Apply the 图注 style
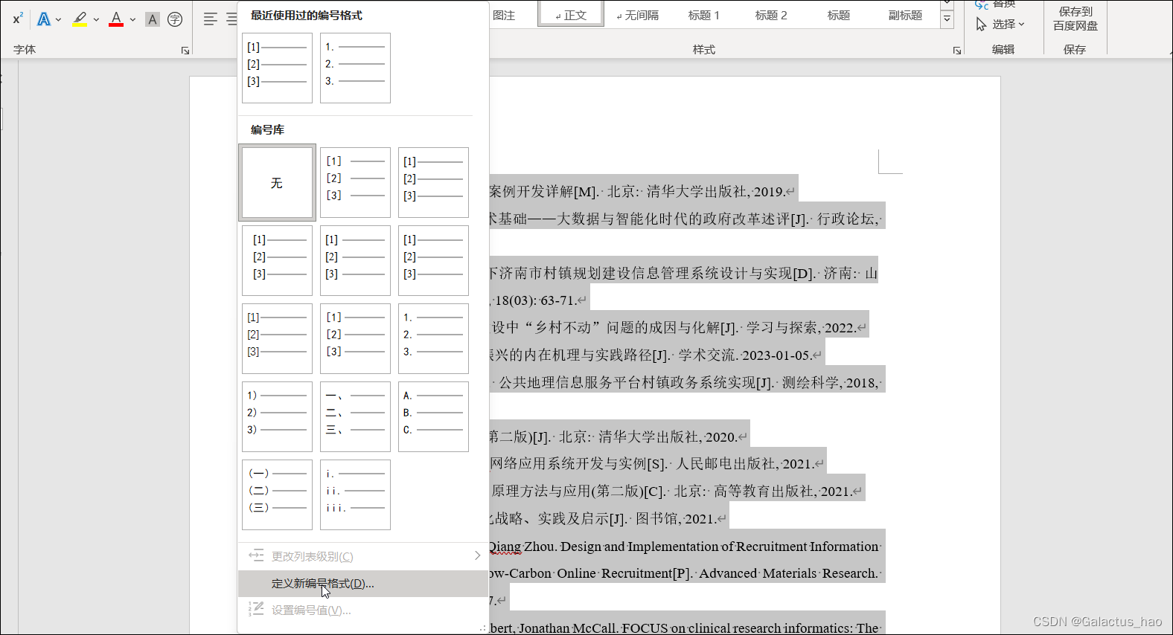This screenshot has width=1173, height=635. [x=504, y=15]
